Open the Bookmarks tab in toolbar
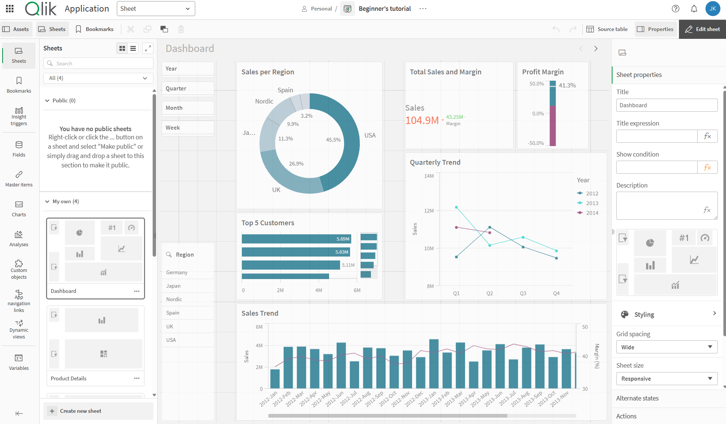 click(x=94, y=29)
